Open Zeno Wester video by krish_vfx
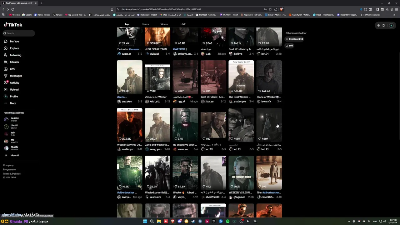 (x=157, y=77)
